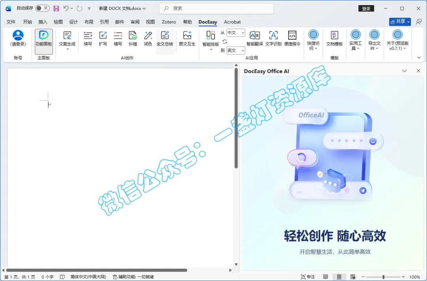
Task: Open the Customize Quick Access Toolbar arrow
Action: pos(89,8)
